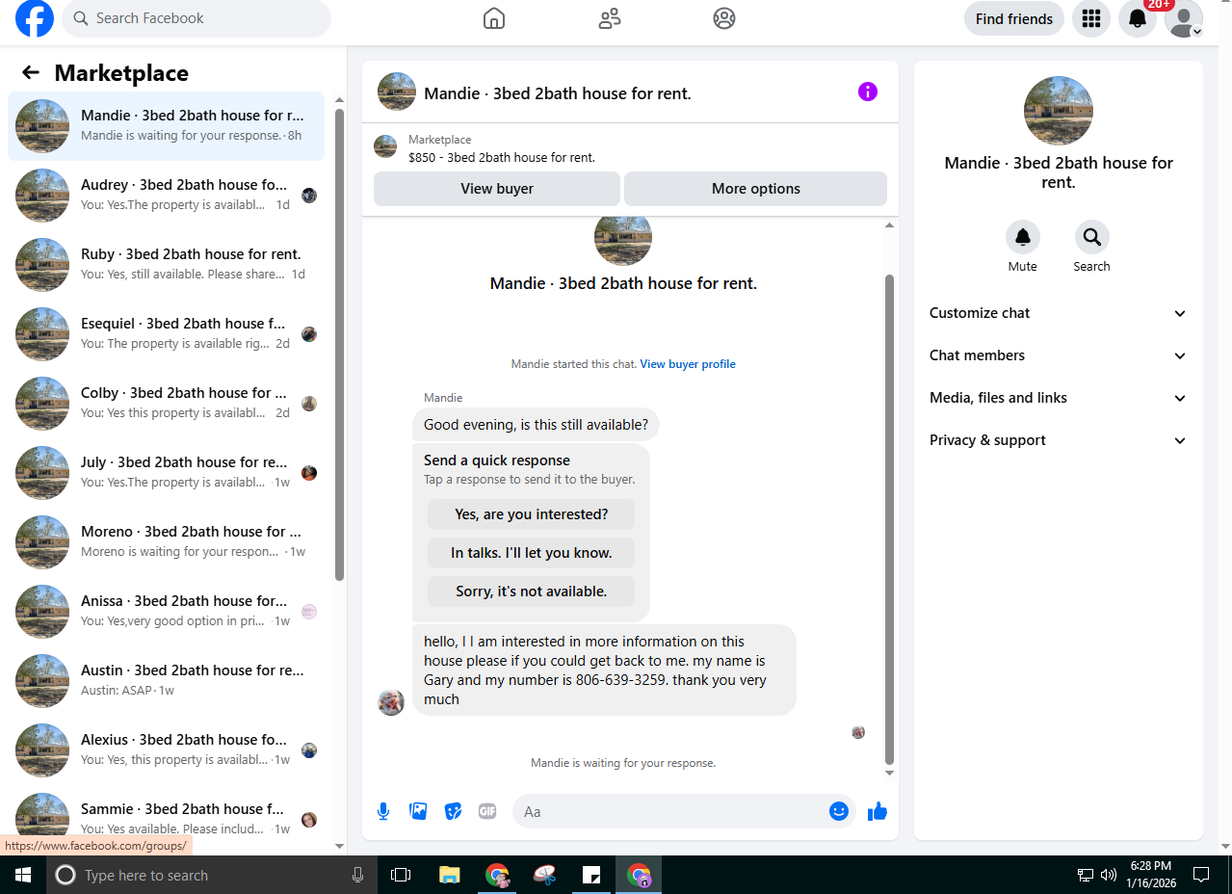Choose a sticker icon in composer
The height and width of the screenshot is (894, 1232).
453,811
